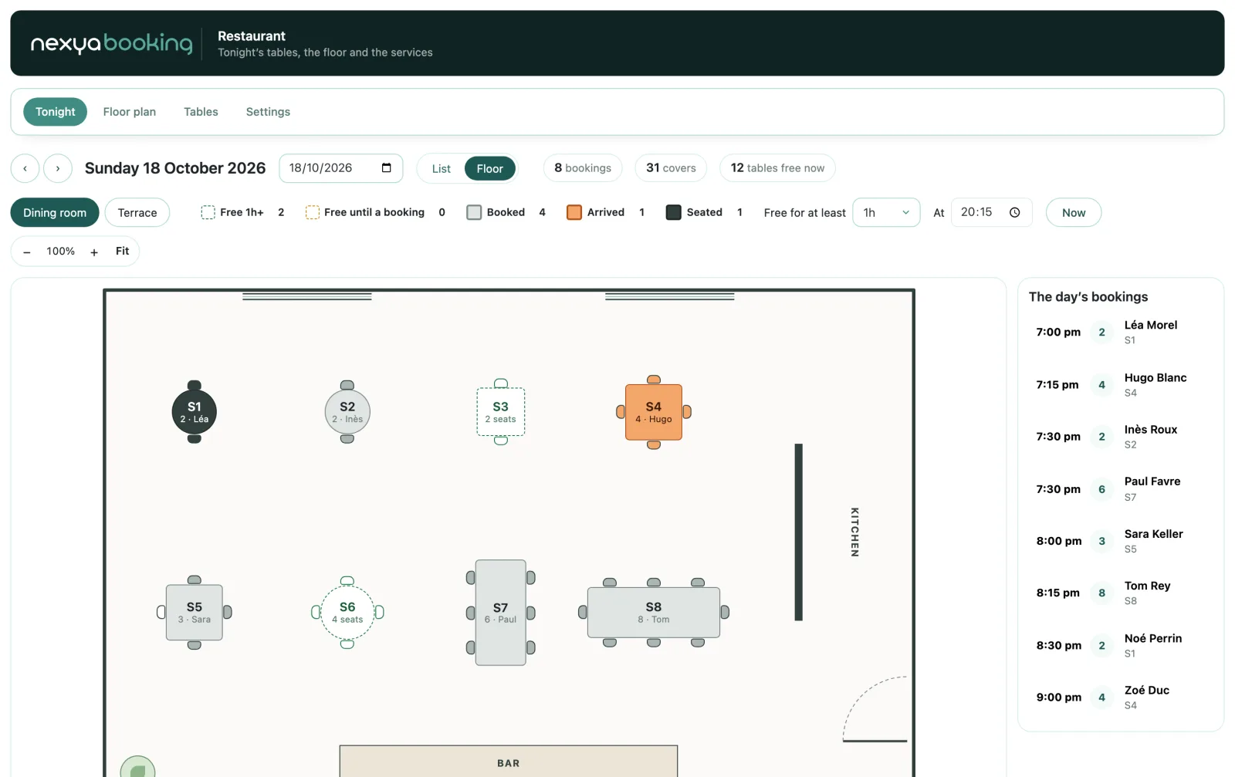Viewport: 1235px width, 777px height.
Task: Go to the next day arrow
Action: pyautogui.click(x=58, y=168)
